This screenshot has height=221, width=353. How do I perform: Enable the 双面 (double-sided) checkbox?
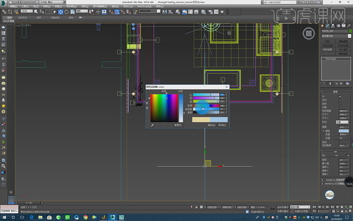(340, 107)
